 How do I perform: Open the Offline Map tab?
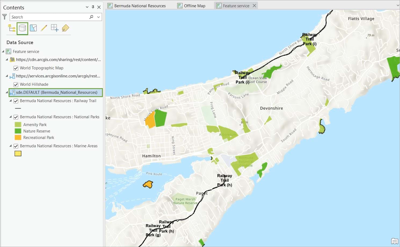coord(194,6)
